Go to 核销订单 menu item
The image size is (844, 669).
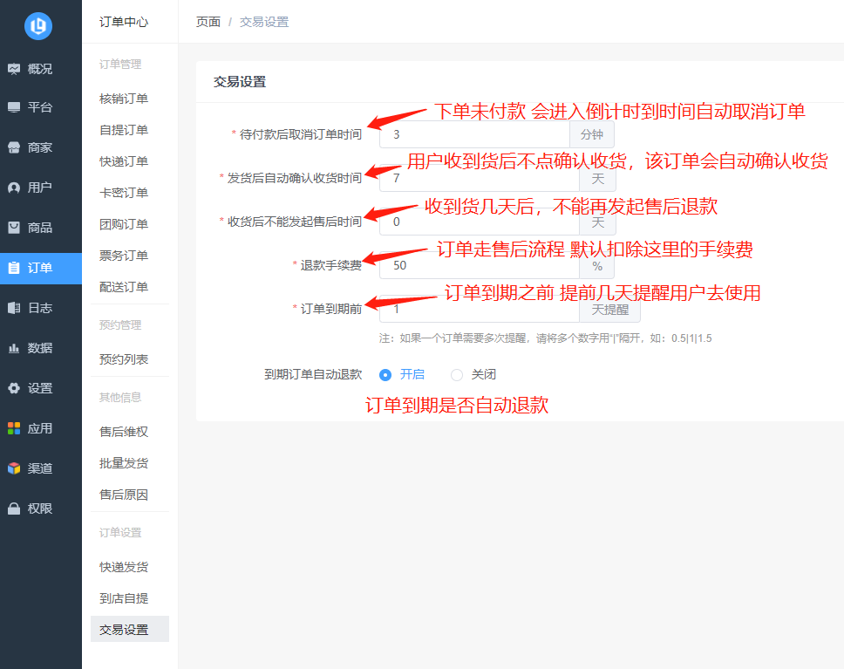click(124, 99)
